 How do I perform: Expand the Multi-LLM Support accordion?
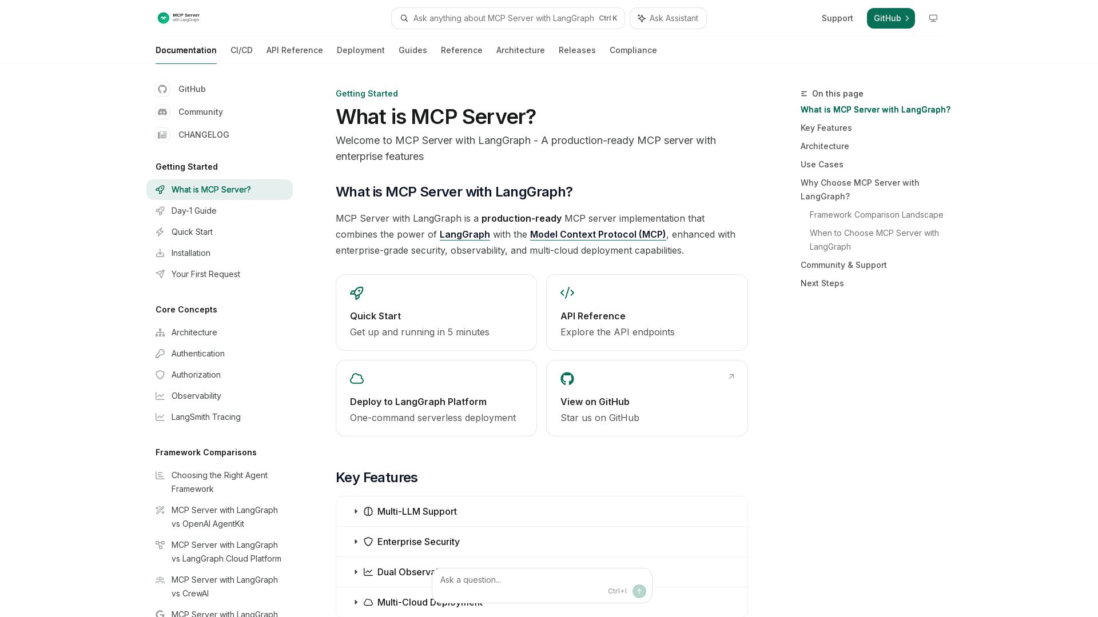coord(542,511)
